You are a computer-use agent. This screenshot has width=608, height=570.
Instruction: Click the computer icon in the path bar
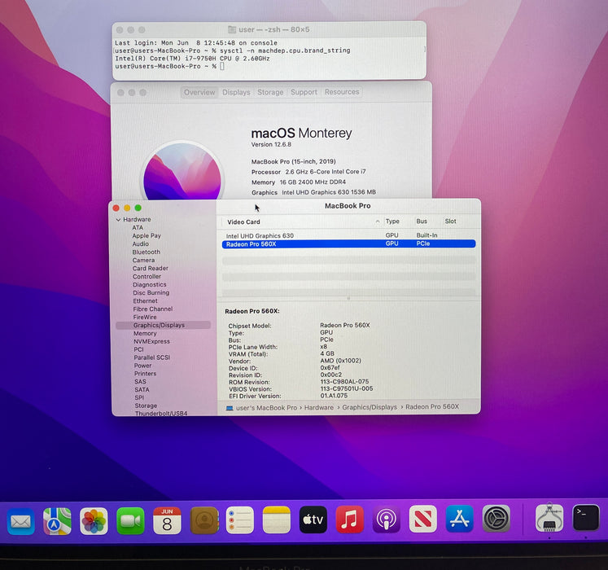pyautogui.click(x=230, y=408)
